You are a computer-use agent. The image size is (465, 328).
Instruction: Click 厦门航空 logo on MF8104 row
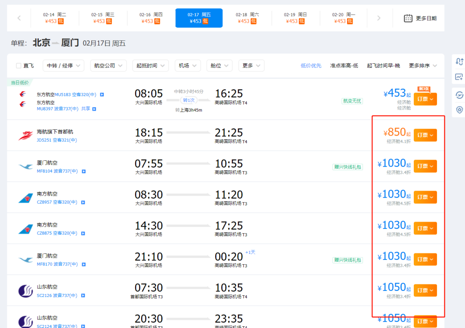click(x=25, y=166)
